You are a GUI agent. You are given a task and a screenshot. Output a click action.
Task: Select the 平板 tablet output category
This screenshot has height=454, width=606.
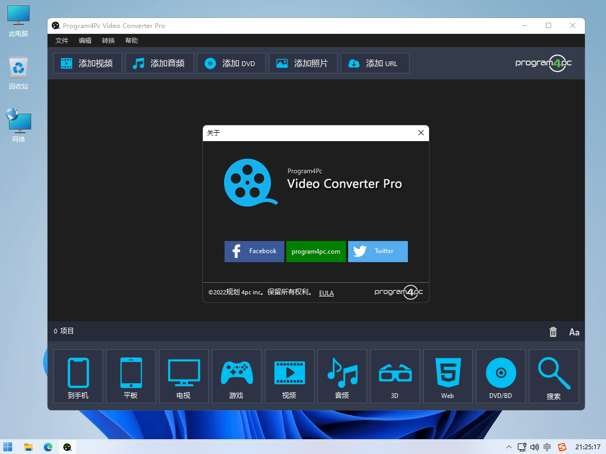pyautogui.click(x=131, y=376)
